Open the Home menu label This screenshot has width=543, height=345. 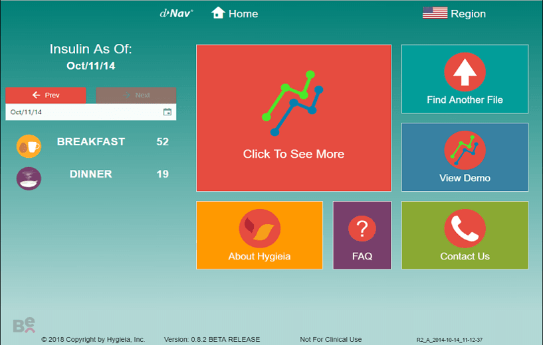243,14
